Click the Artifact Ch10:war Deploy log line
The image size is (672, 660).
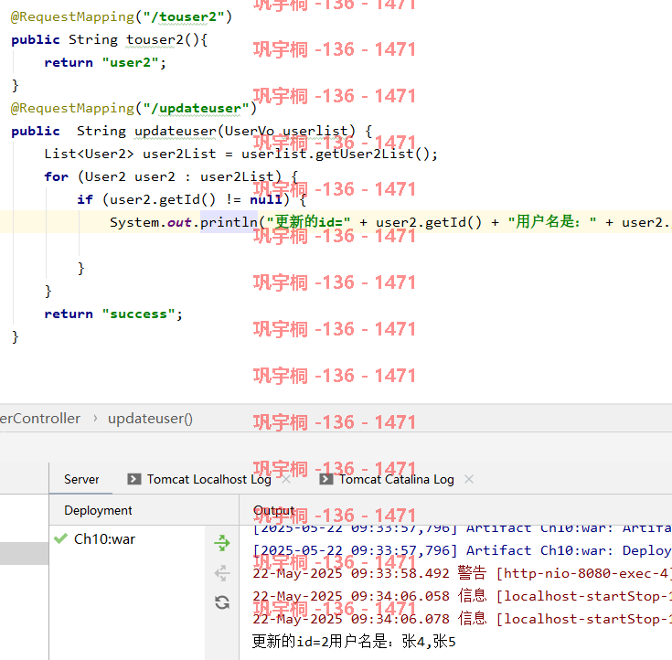coord(462,550)
